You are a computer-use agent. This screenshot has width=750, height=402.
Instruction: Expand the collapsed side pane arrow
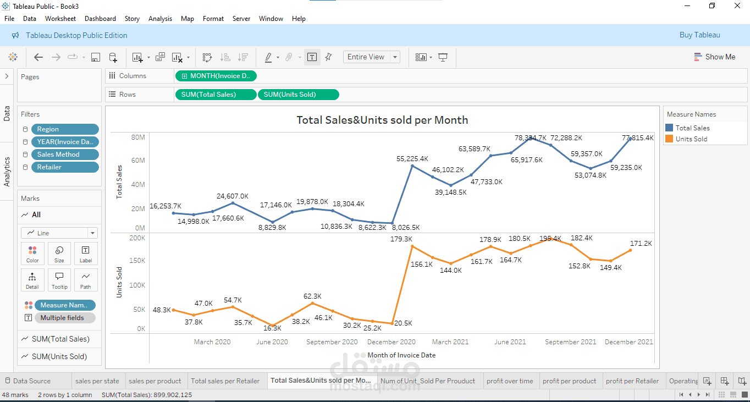pyautogui.click(x=7, y=76)
